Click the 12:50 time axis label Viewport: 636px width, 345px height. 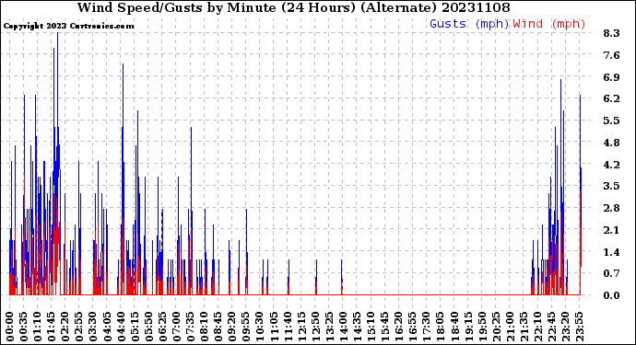[x=315, y=327]
